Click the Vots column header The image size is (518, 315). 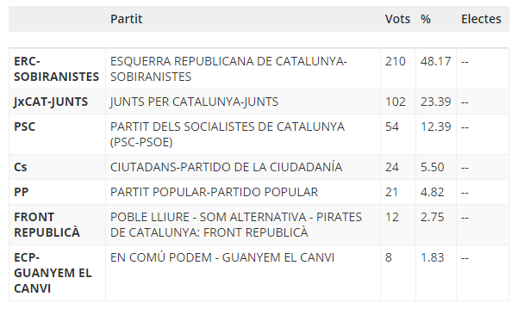[397, 19]
